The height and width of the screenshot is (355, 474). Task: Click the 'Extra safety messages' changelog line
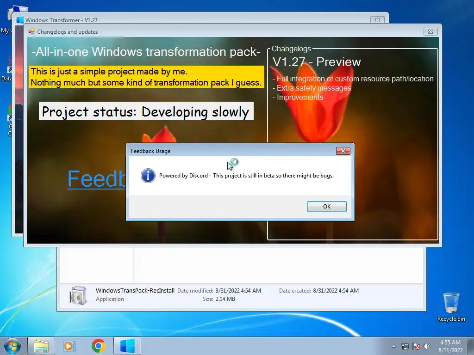(312, 88)
